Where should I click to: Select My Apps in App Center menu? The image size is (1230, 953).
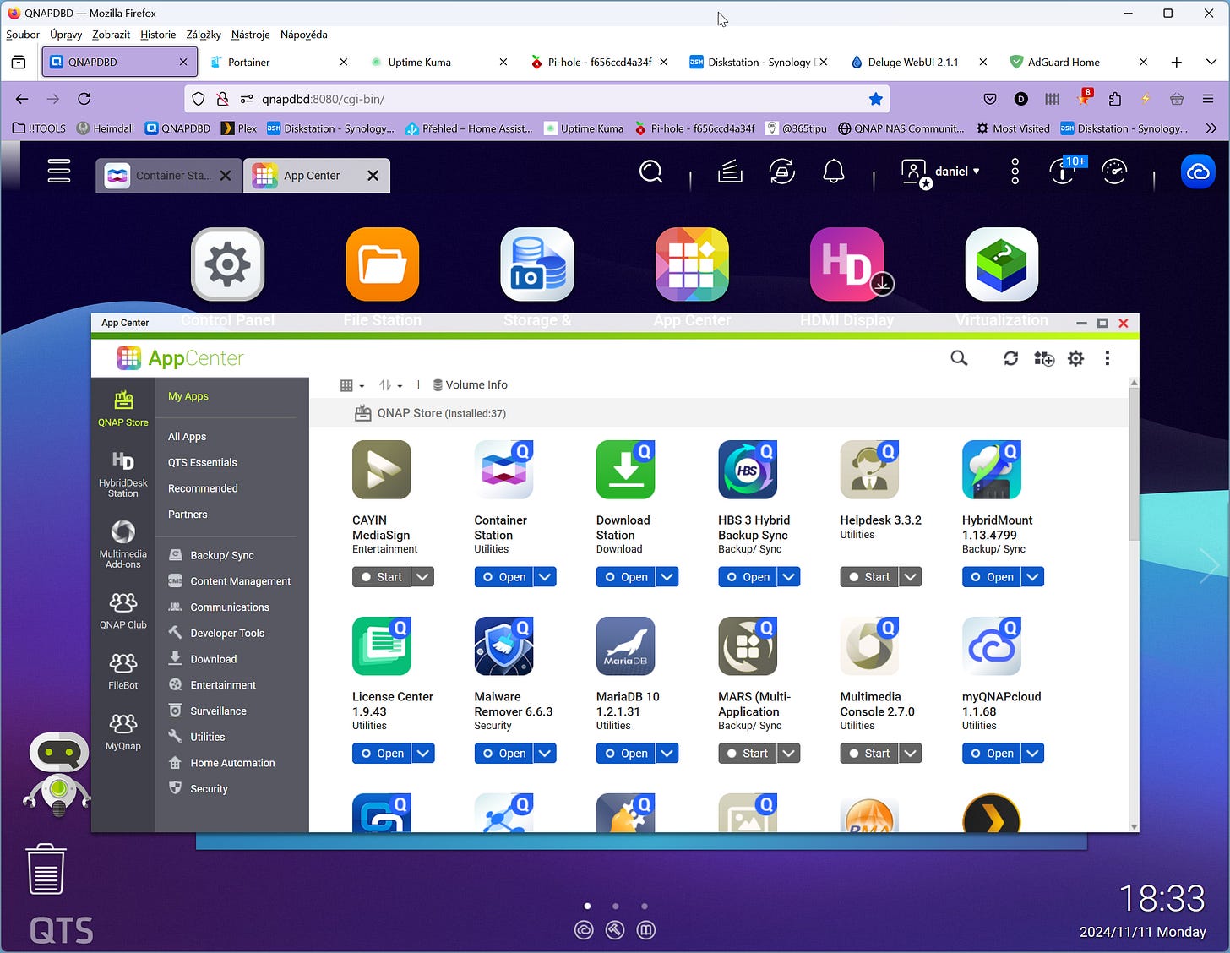coord(188,396)
